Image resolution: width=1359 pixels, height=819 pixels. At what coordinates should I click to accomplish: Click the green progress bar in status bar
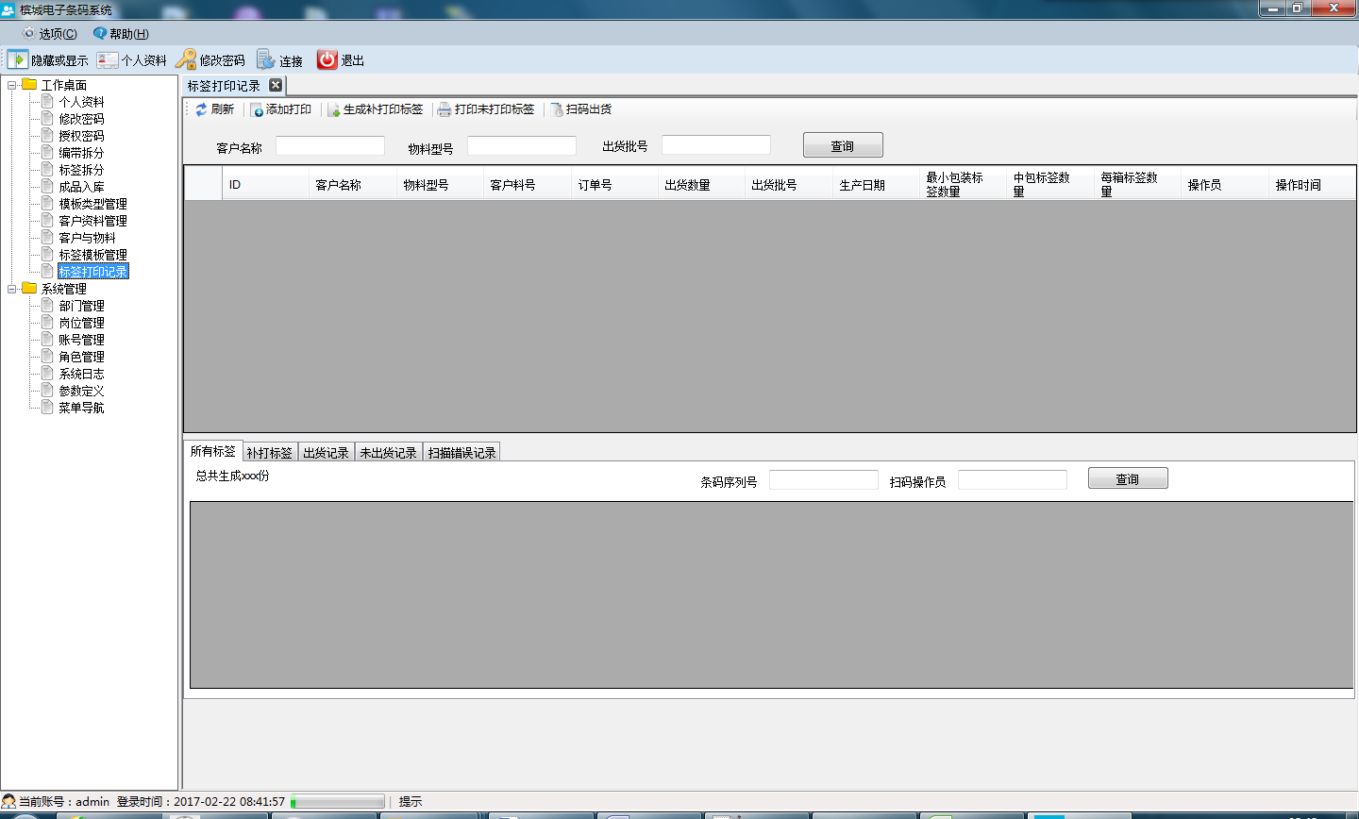click(x=338, y=802)
